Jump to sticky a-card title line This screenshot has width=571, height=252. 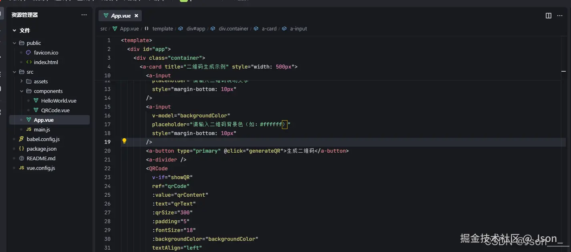click(219, 67)
